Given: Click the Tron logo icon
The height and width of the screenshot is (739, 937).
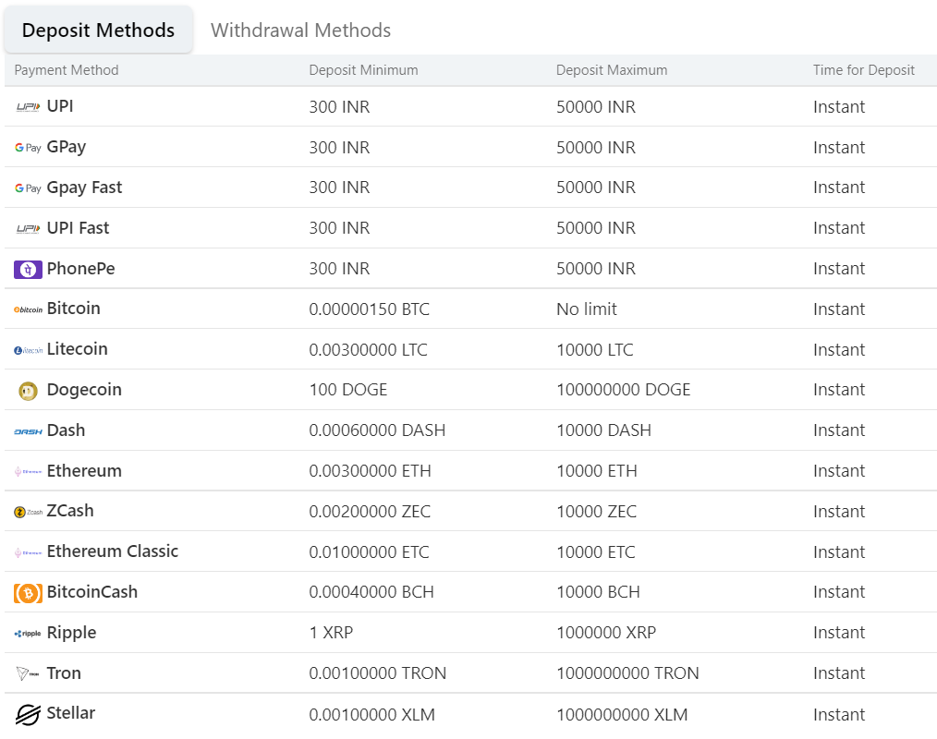Looking at the screenshot, I should (28, 674).
